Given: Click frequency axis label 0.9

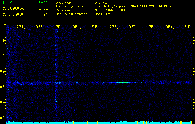Looking at the screenshot, I should click(3, 71).
